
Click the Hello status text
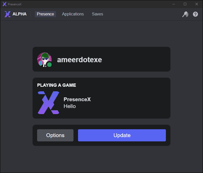click(69, 106)
